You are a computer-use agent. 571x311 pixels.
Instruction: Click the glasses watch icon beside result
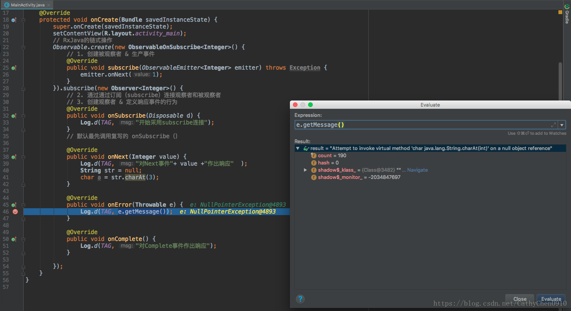306,148
